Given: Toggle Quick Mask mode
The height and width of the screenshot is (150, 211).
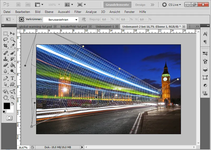Looking at the screenshot, I should tap(9, 118).
